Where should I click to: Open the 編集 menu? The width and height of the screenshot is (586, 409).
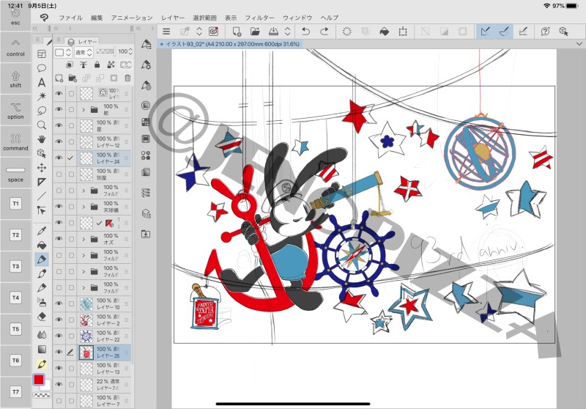(x=97, y=18)
